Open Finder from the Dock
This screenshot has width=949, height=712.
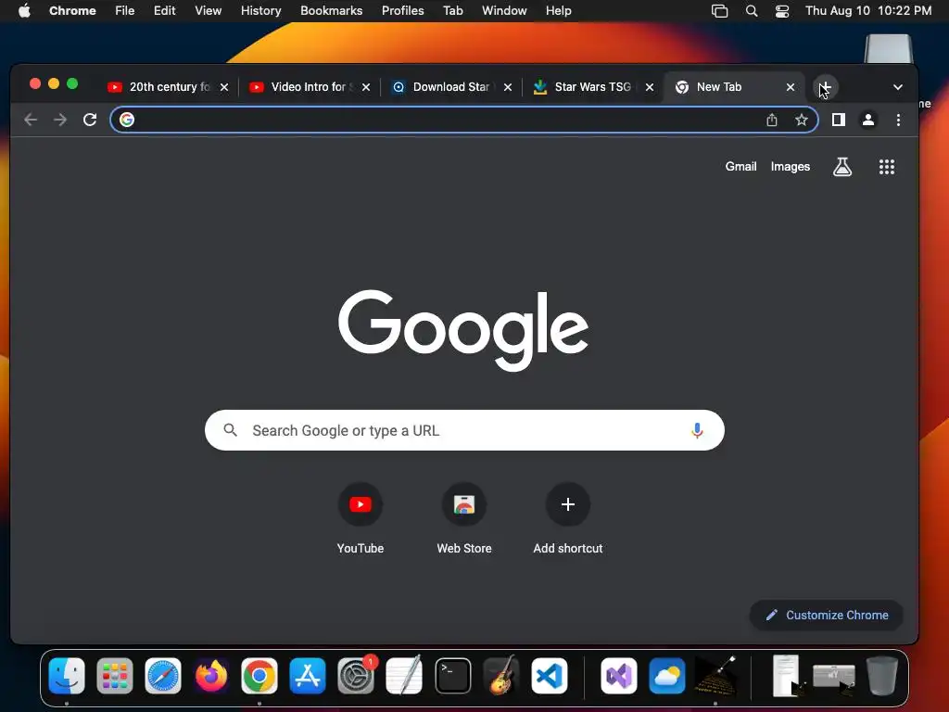point(67,676)
